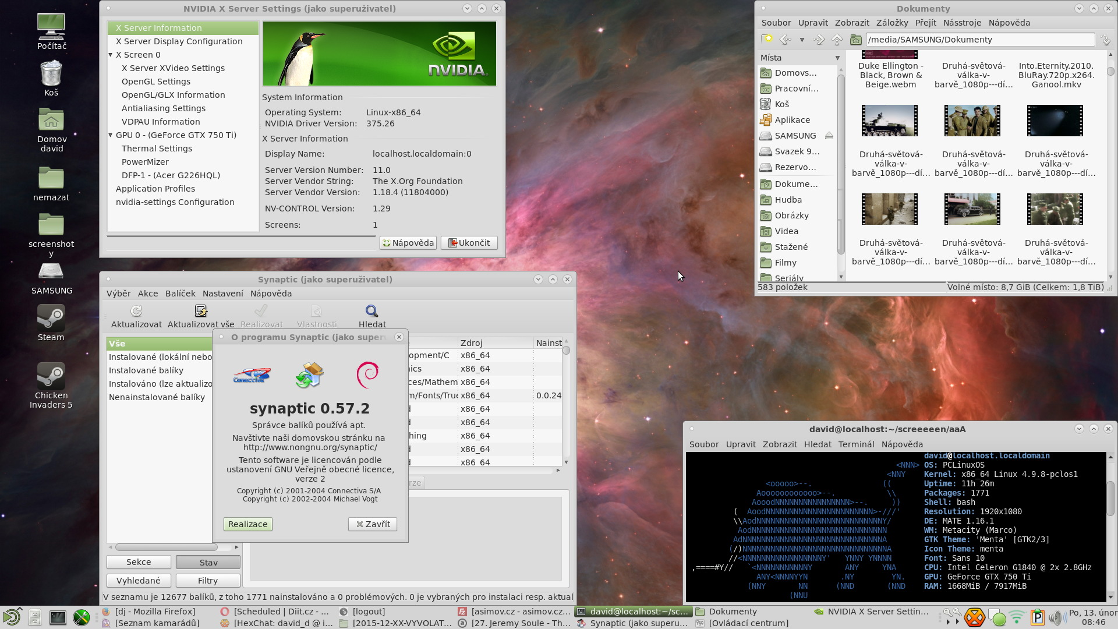Click the go arrow beside the path field
Image resolution: width=1118 pixels, height=629 pixels.
click(x=1106, y=40)
